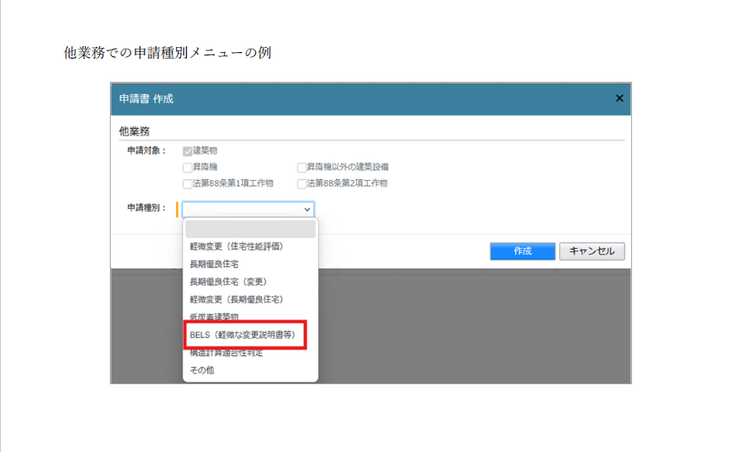The width and height of the screenshot is (751, 452).
Task: Click the 申請種別 dropdown arrow
Action: click(307, 210)
